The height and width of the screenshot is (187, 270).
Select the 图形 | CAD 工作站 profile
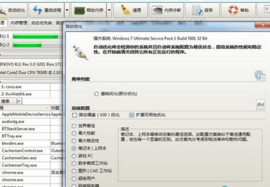74,171
